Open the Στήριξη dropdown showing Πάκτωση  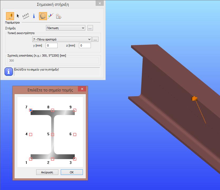65,28
